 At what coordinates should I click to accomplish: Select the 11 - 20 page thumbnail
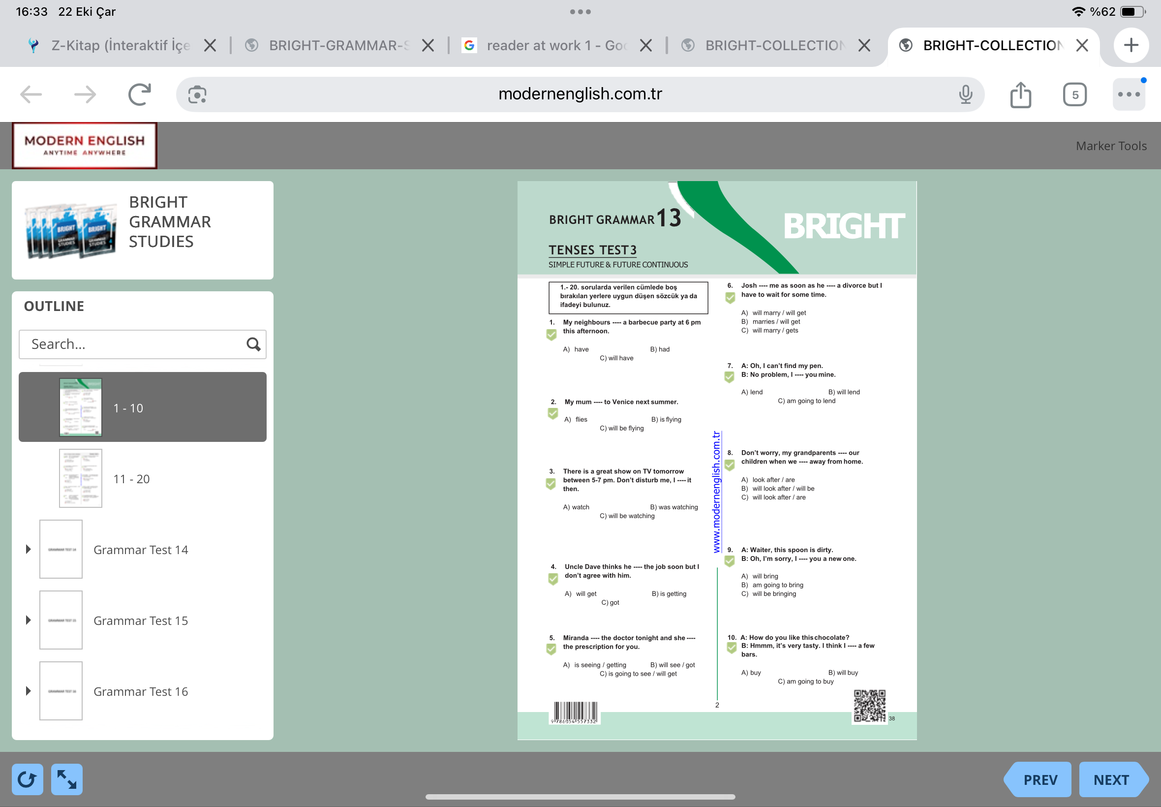[81, 478]
